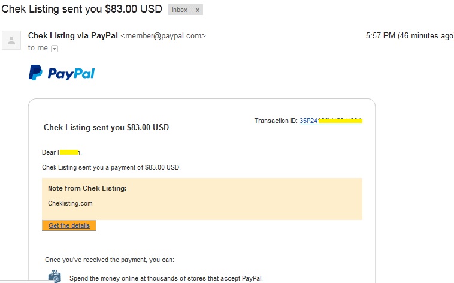Click the "Note from Chek Listing:" heading

click(87, 188)
